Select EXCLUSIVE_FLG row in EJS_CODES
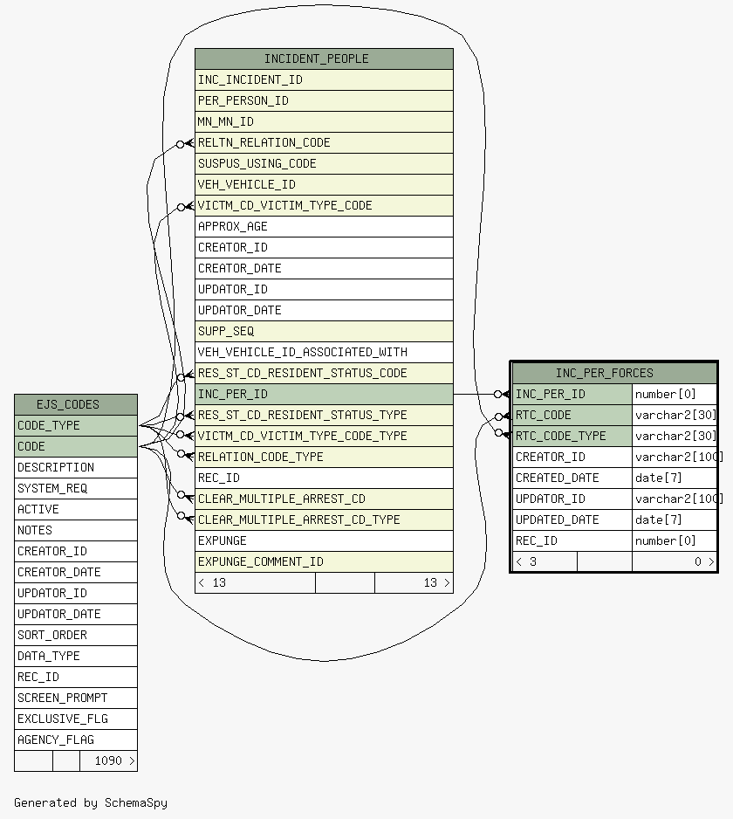Screen dimensions: 733x819 pos(76,719)
